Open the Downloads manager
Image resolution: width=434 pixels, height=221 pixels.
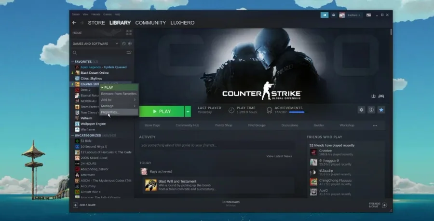(231, 203)
